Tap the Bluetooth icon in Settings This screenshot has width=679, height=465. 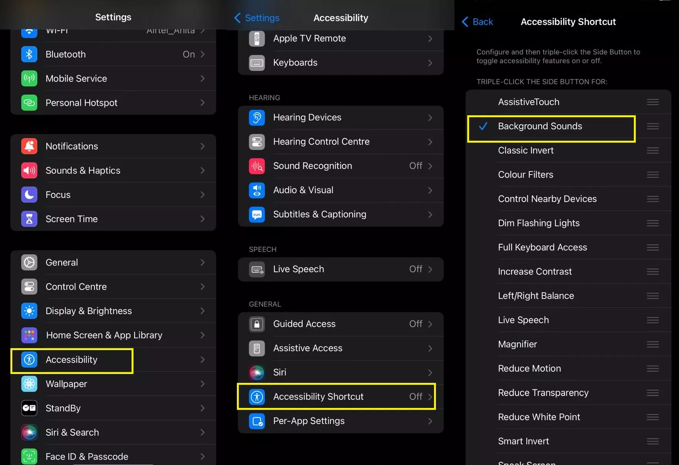tap(29, 54)
